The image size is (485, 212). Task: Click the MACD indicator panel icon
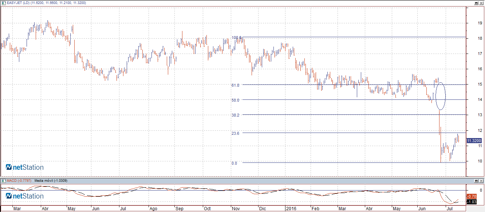click(x=4, y=181)
